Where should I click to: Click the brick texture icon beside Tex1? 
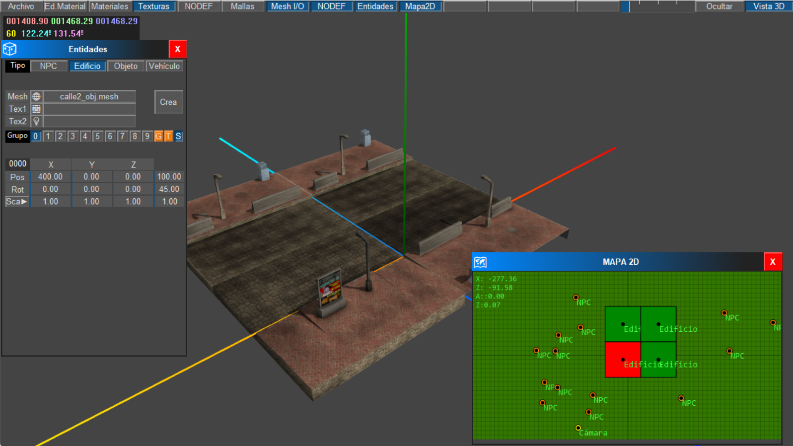(36, 109)
